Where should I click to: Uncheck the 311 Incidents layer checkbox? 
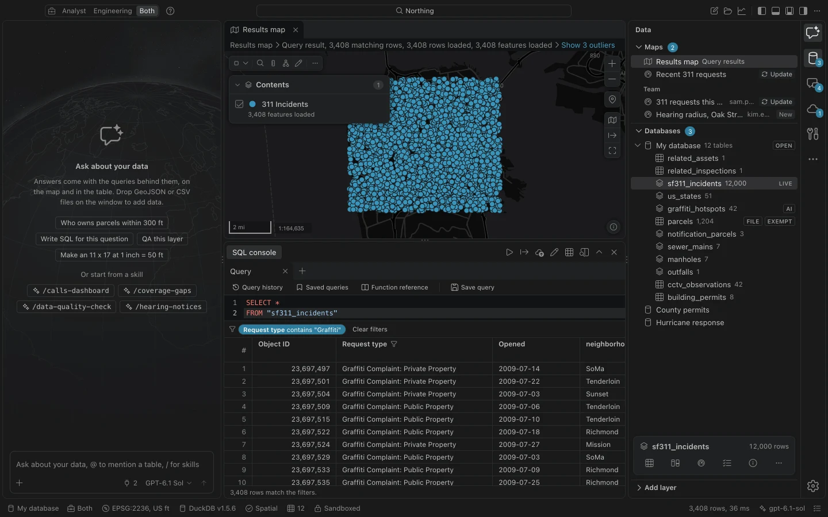pos(240,104)
